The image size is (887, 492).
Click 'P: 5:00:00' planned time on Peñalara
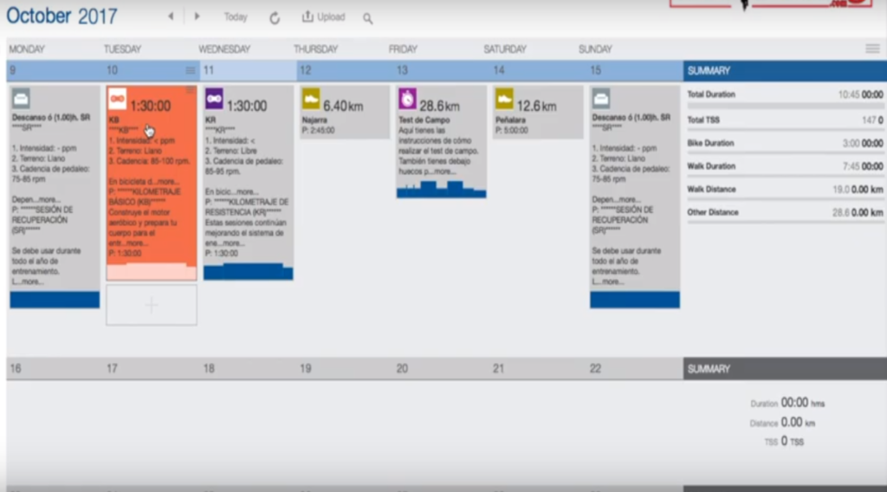pos(512,131)
